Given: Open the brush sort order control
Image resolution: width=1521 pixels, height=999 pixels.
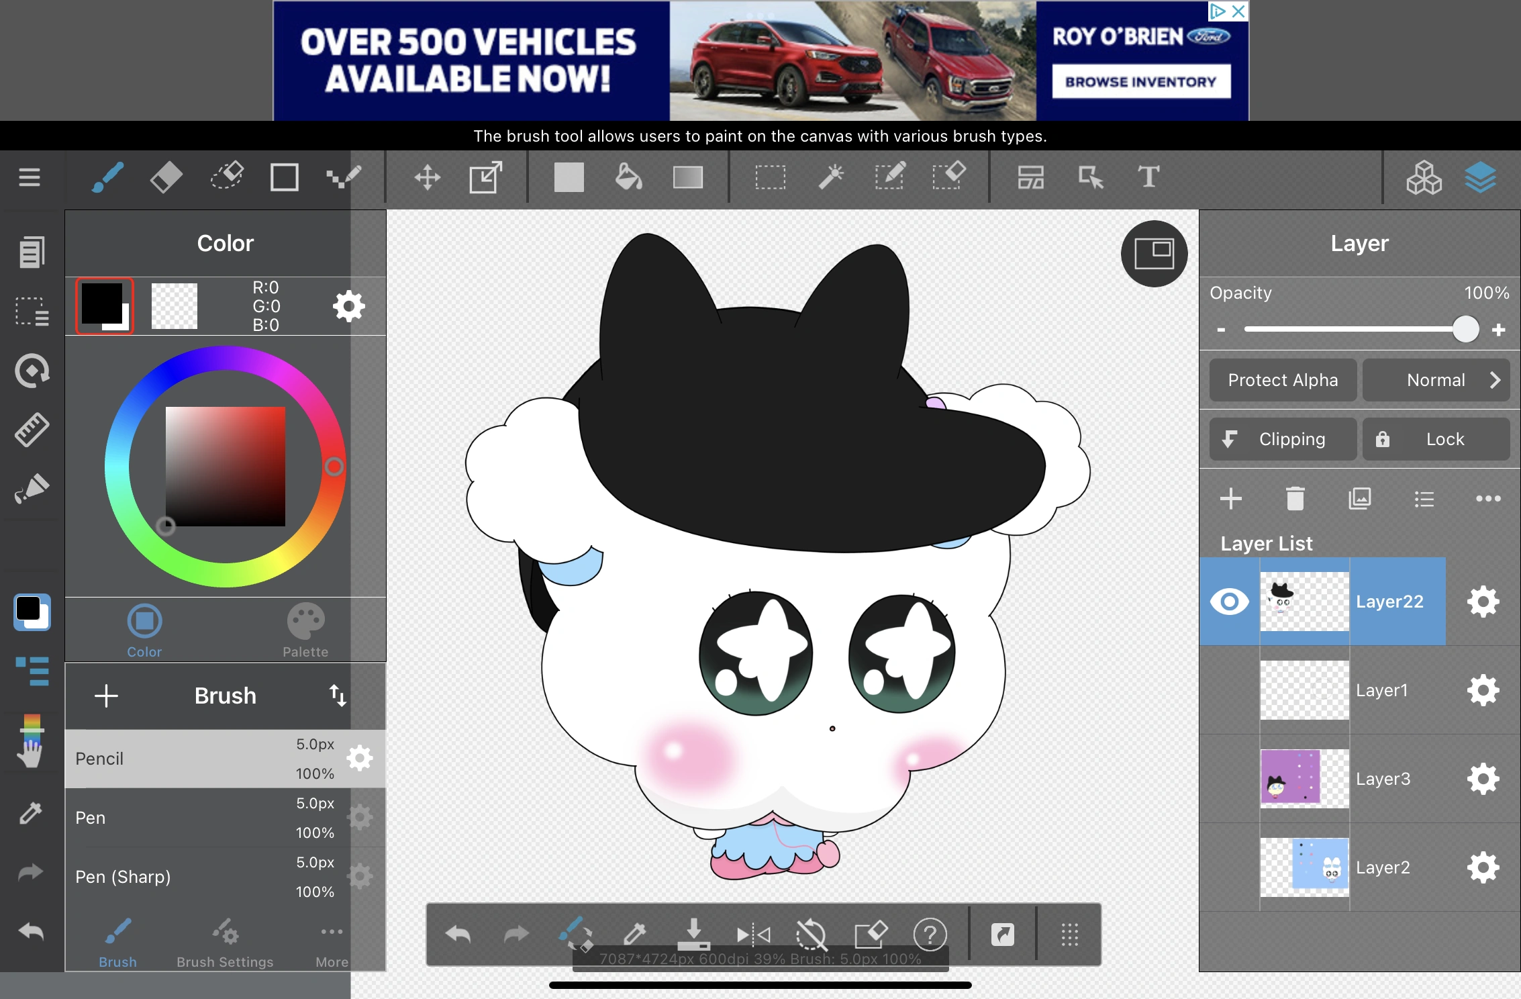Looking at the screenshot, I should point(338,696).
